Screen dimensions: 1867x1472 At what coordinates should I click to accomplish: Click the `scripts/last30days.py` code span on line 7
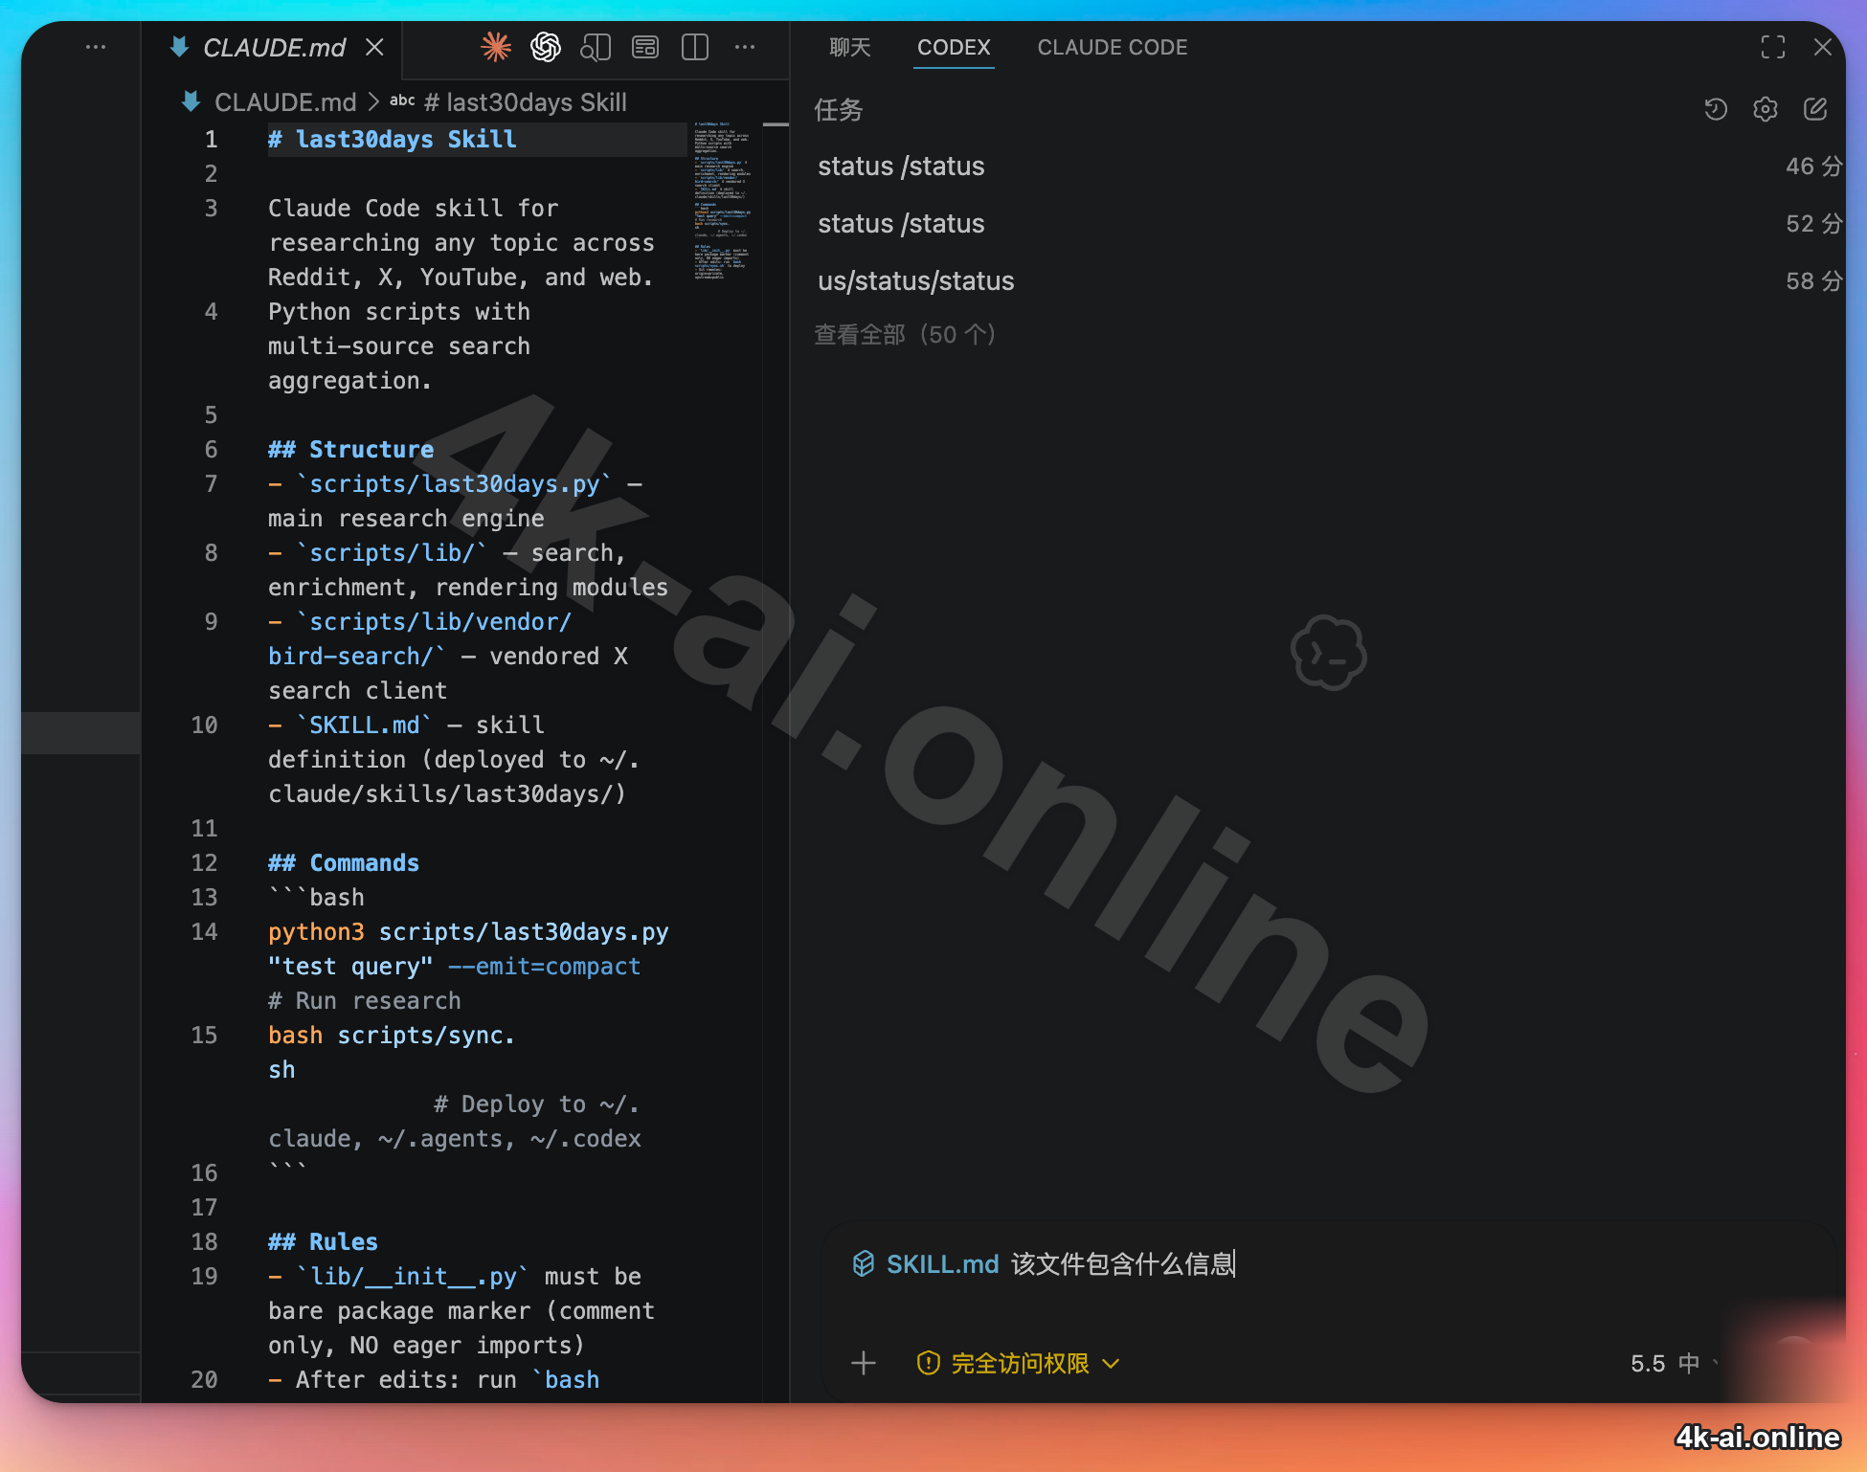pyautogui.click(x=454, y=484)
